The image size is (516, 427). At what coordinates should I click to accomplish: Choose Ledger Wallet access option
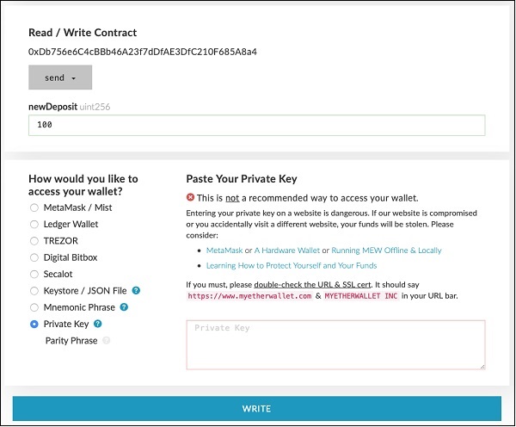(x=34, y=224)
